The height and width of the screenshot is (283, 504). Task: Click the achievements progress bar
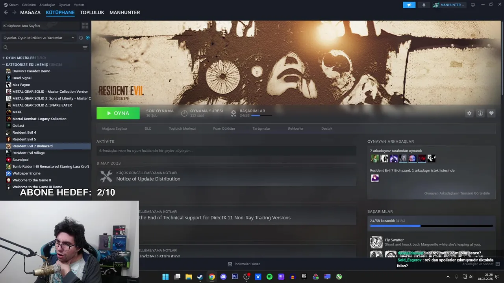[432, 226]
